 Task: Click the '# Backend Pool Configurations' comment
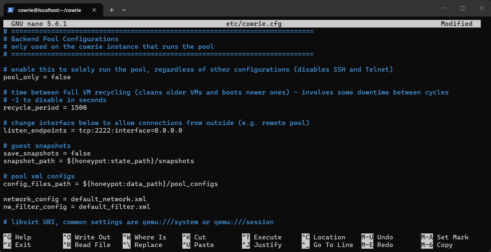click(x=61, y=39)
